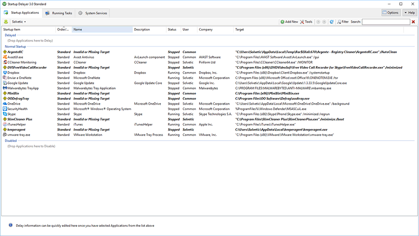Click the Enviar a OneNote icon

pyautogui.click(x=5, y=78)
